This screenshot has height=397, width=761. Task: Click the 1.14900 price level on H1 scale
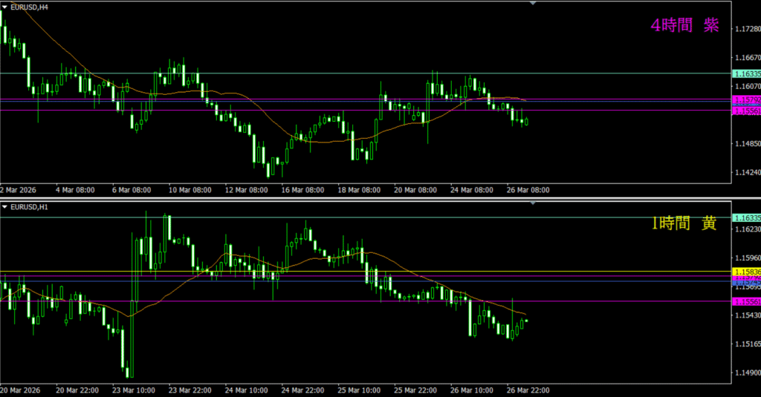coord(747,373)
